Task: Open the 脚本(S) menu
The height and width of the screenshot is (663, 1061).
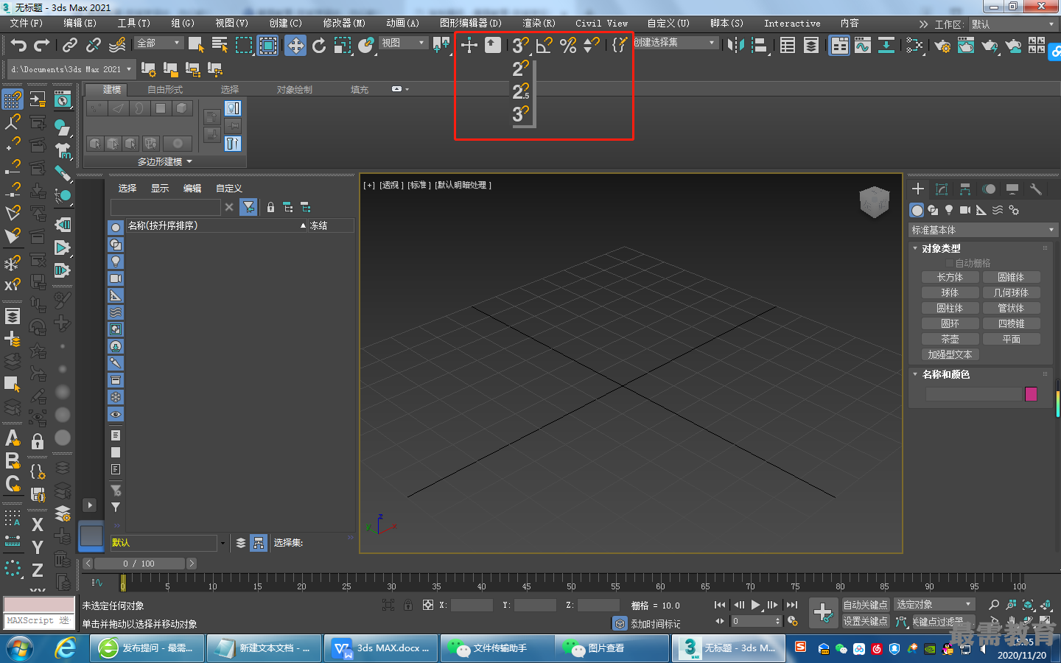Action: coord(726,24)
